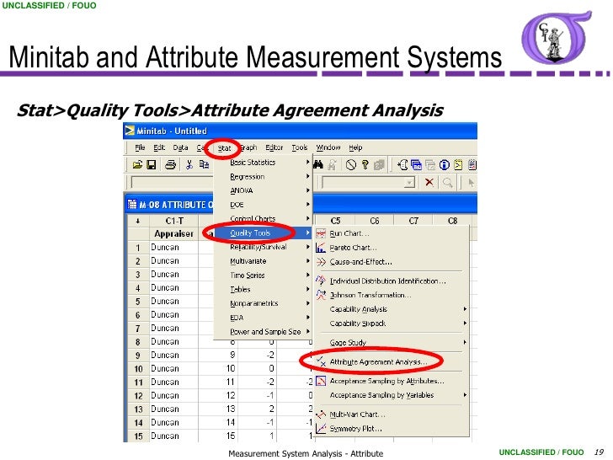Click the Cancel circle-slash icon

coord(350,165)
